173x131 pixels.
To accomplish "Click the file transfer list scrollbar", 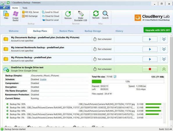I will [164, 113].
